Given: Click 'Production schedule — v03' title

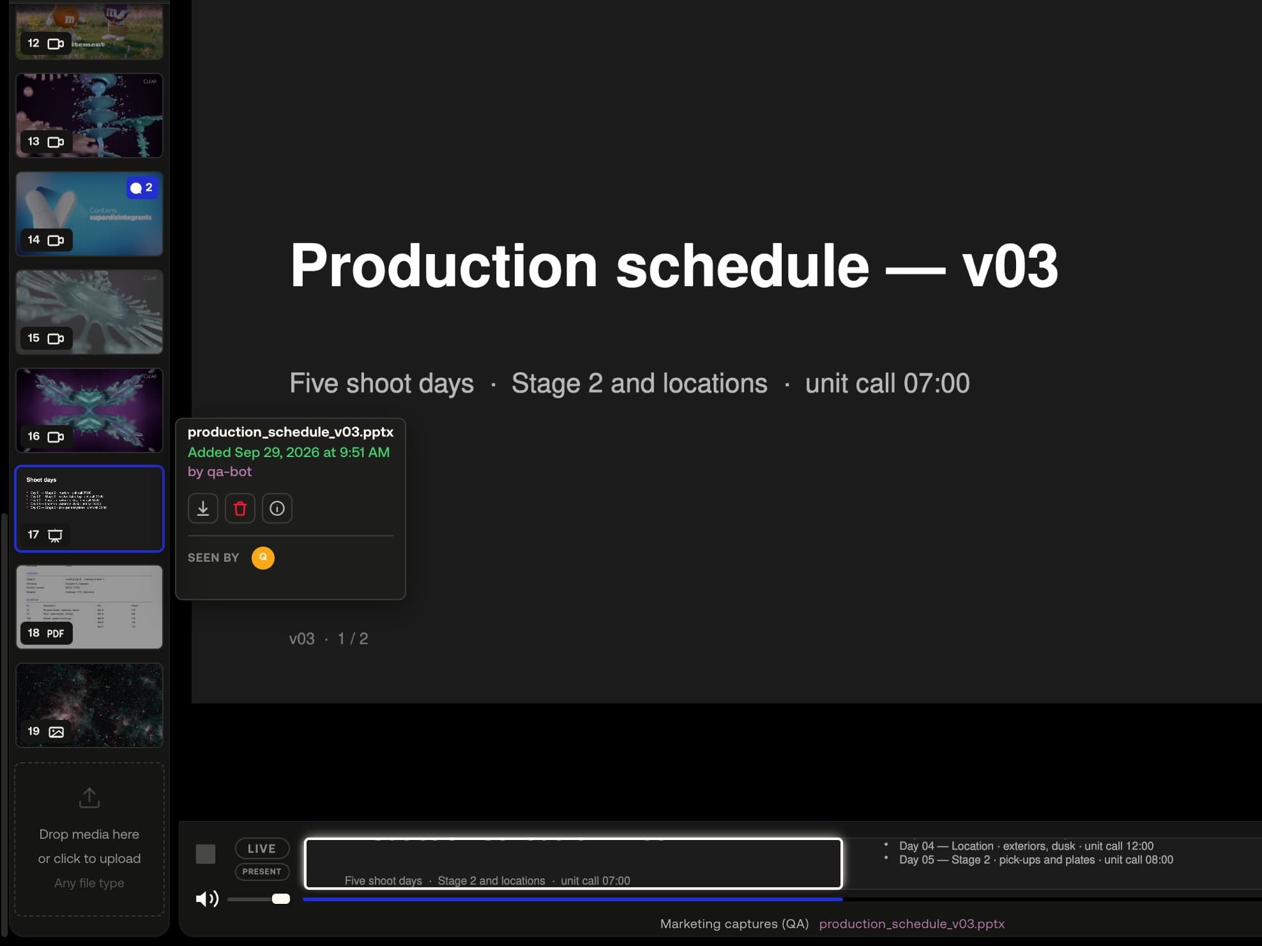Looking at the screenshot, I should click(x=674, y=266).
